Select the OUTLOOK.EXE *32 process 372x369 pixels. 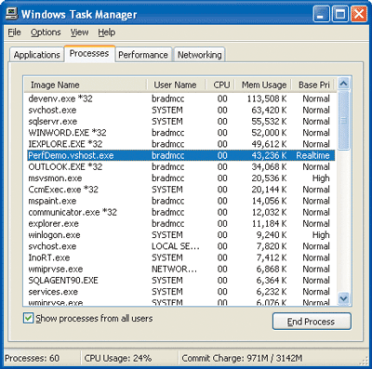180,167
